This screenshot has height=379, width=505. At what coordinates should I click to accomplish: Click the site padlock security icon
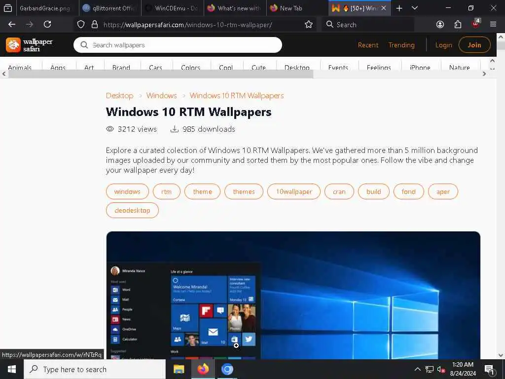(94, 24)
